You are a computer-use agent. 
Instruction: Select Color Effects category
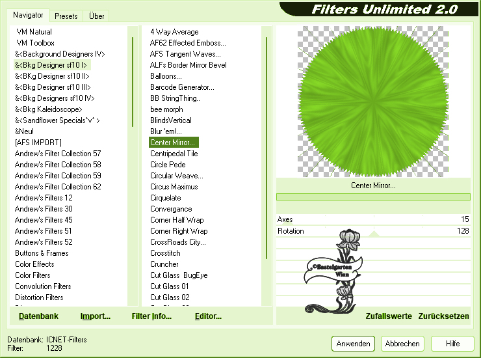click(34, 264)
